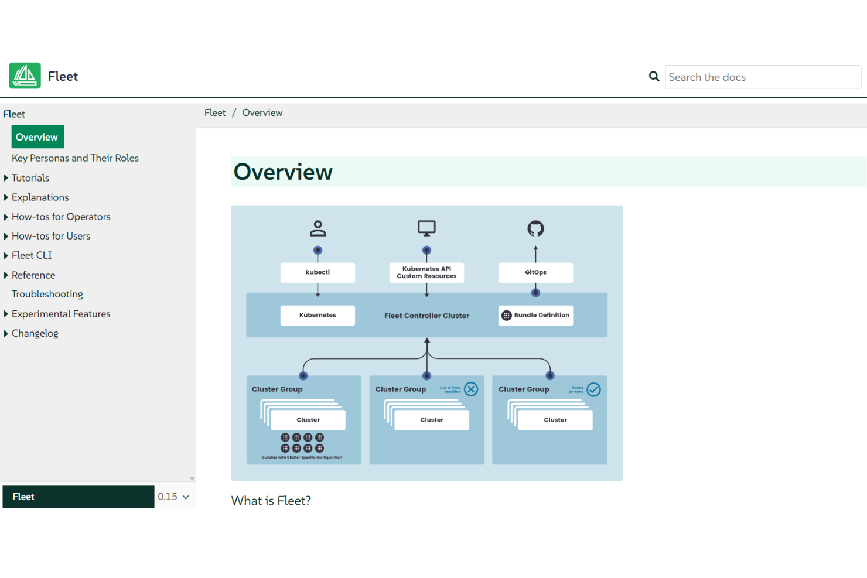Image resolution: width=867 pixels, height=578 pixels.
Task: Click the Kubernetes API Custom Resources box
Action: click(x=426, y=272)
